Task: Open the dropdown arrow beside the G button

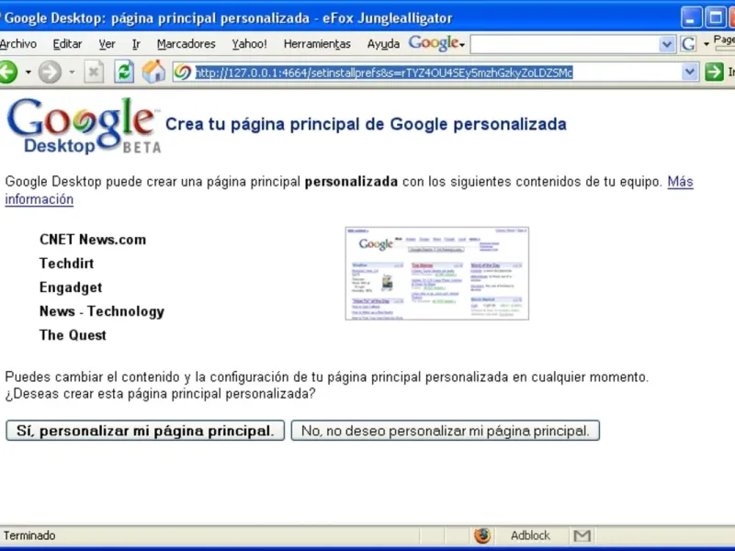Action: click(x=706, y=44)
